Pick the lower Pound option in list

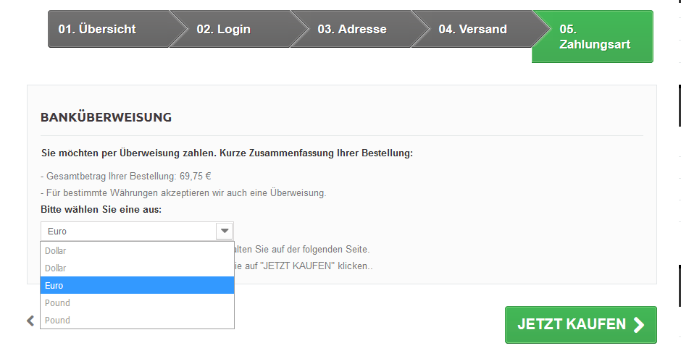click(x=137, y=321)
